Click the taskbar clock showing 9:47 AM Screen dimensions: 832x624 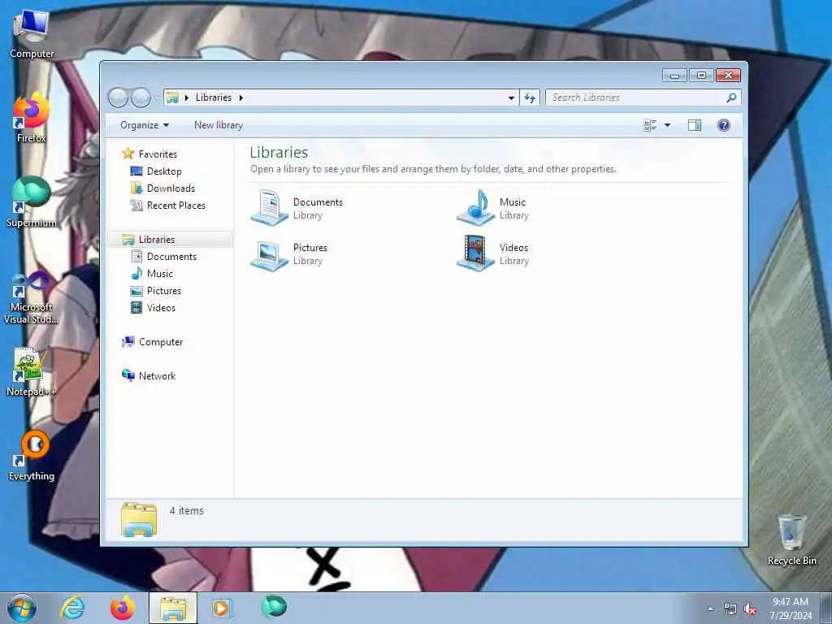tap(791, 608)
